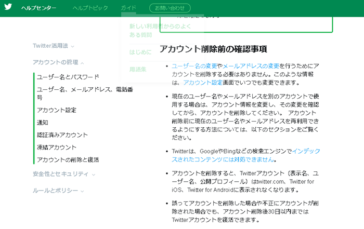The image size is (364, 229).
Task: Click up chevron beside アカウントの管理
Action: (82, 63)
